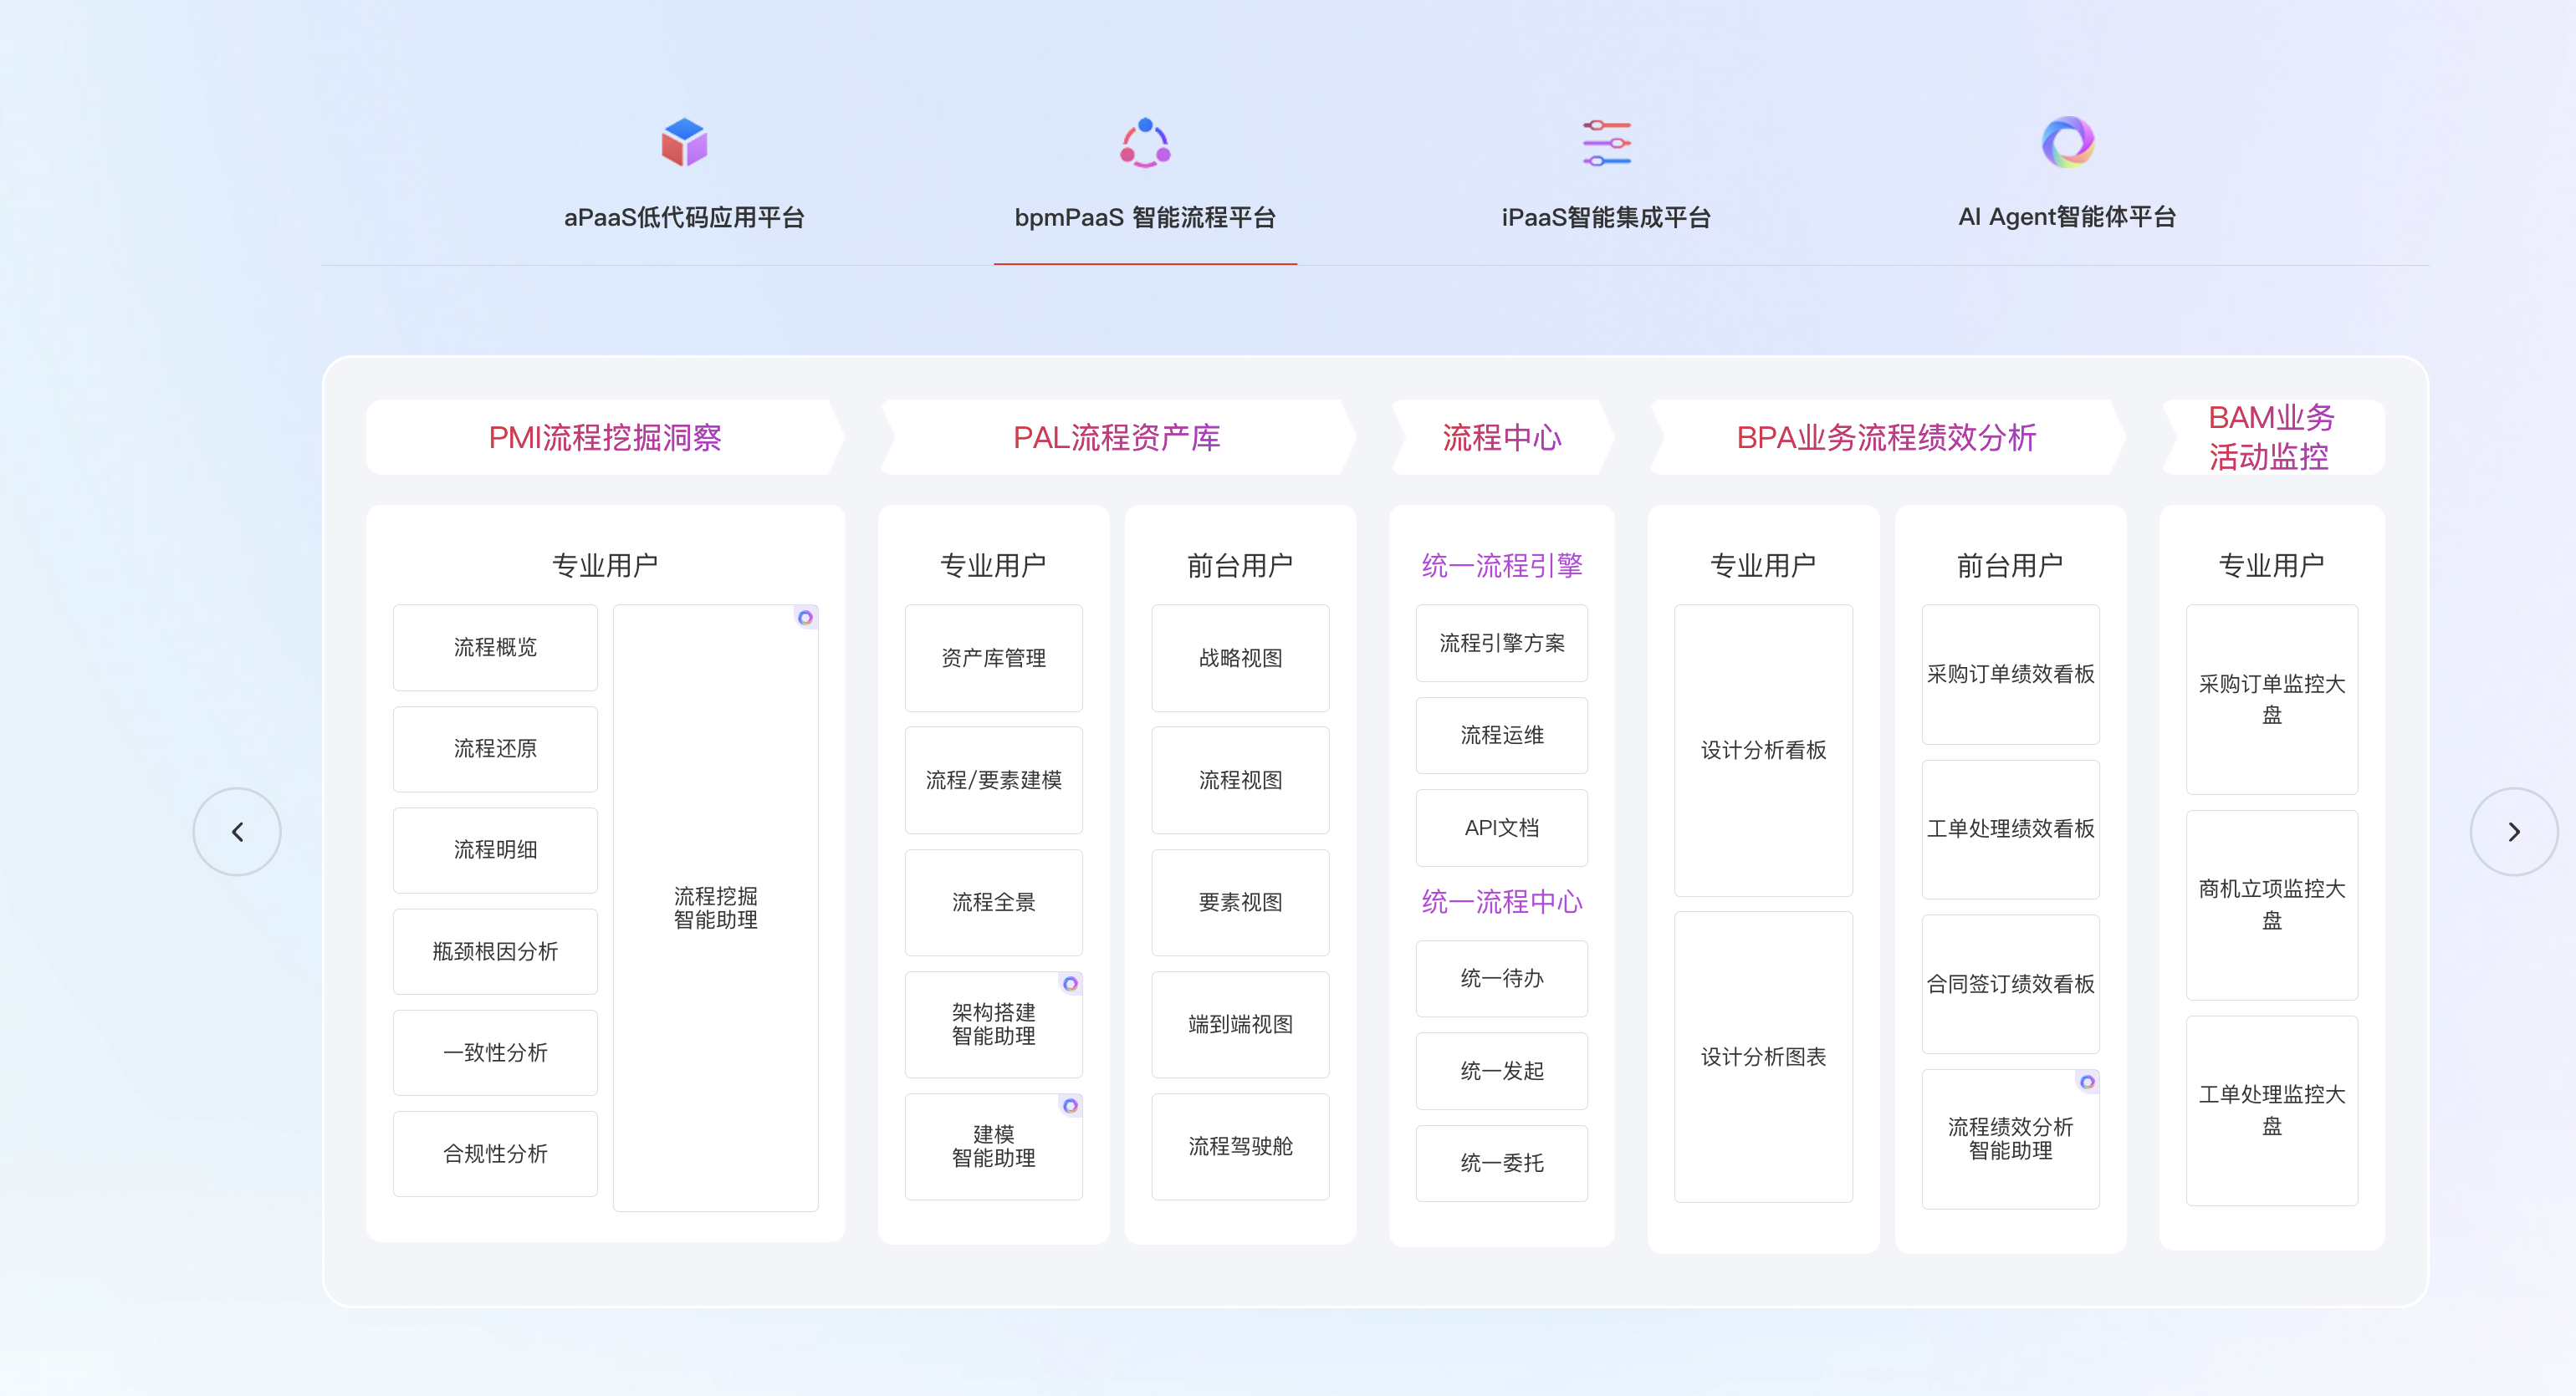Click the aPaaS cube icon
Screen dimensions: 2576x1396
[x=684, y=143]
